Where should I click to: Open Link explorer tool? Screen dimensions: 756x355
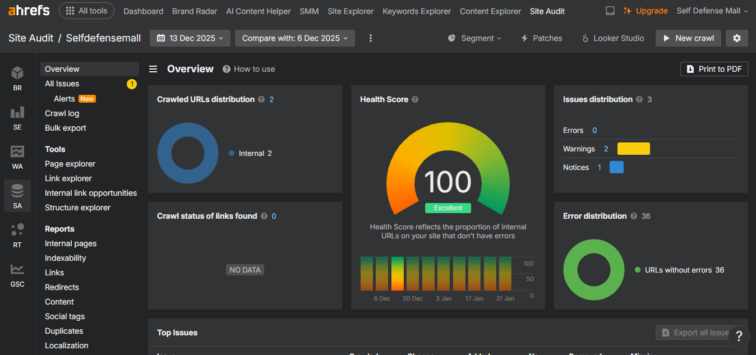click(x=68, y=178)
